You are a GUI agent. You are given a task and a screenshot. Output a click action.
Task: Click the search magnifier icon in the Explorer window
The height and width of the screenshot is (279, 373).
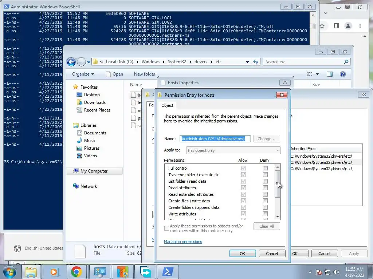pos(346,62)
